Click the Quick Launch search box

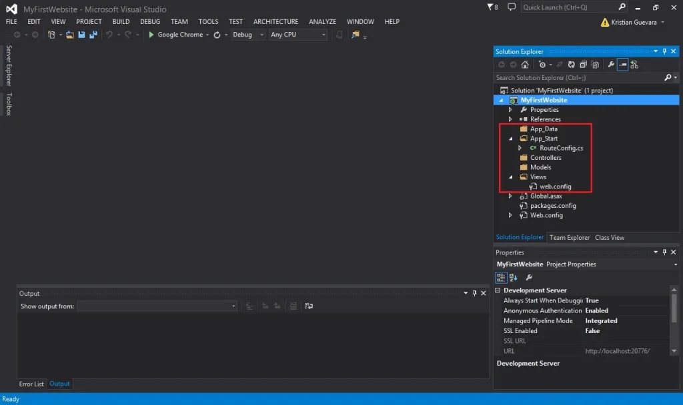[569, 7]
